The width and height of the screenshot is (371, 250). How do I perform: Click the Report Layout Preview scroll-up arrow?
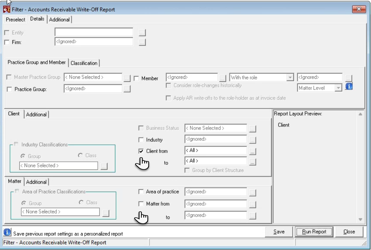point(360,114)
